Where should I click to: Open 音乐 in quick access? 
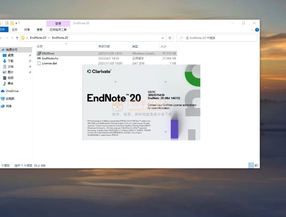point(10,83)
